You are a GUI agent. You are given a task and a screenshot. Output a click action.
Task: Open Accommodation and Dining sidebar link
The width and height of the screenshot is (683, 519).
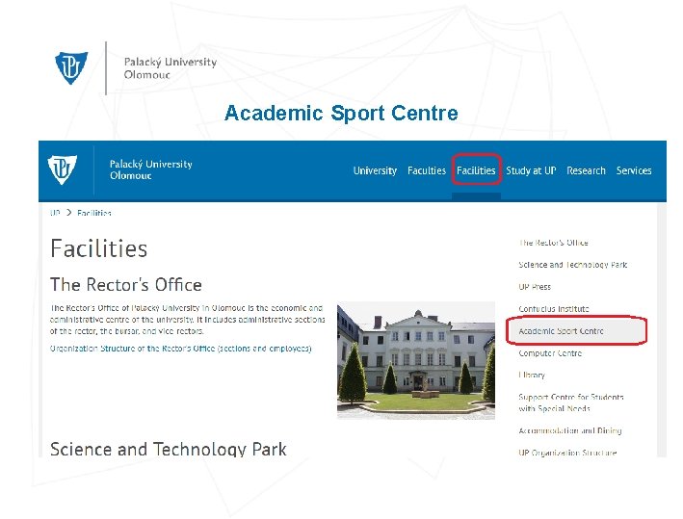click(569, 430)
